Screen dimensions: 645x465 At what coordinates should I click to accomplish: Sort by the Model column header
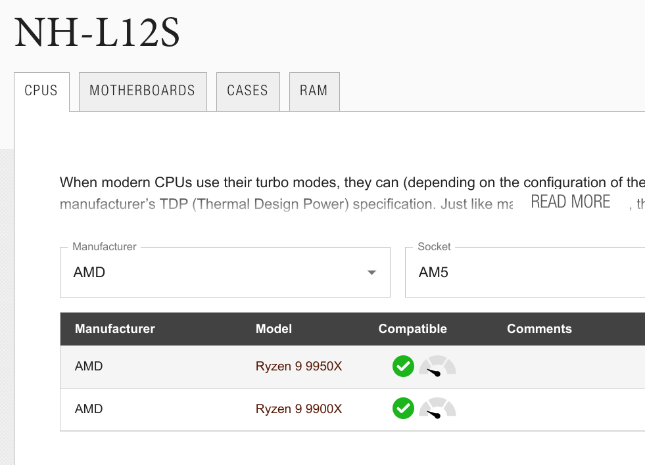pos(274,329)
